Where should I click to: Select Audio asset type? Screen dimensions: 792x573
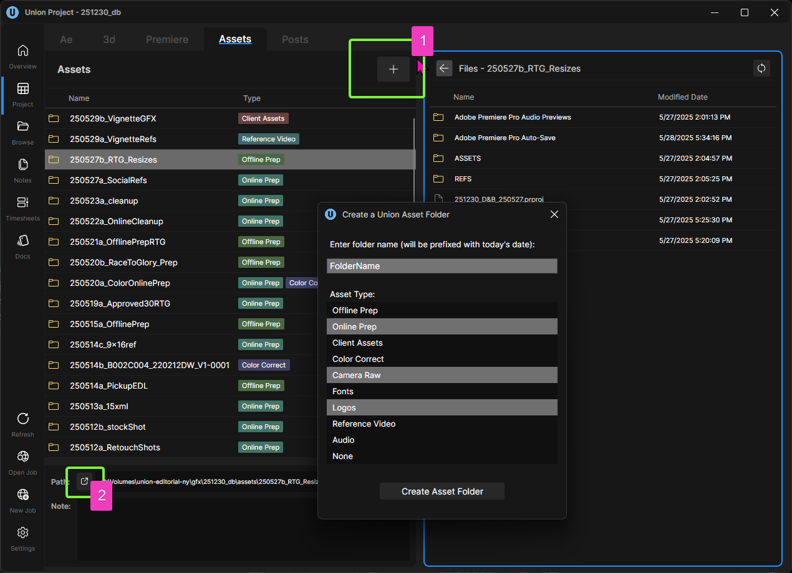click(x=442, y=440)
